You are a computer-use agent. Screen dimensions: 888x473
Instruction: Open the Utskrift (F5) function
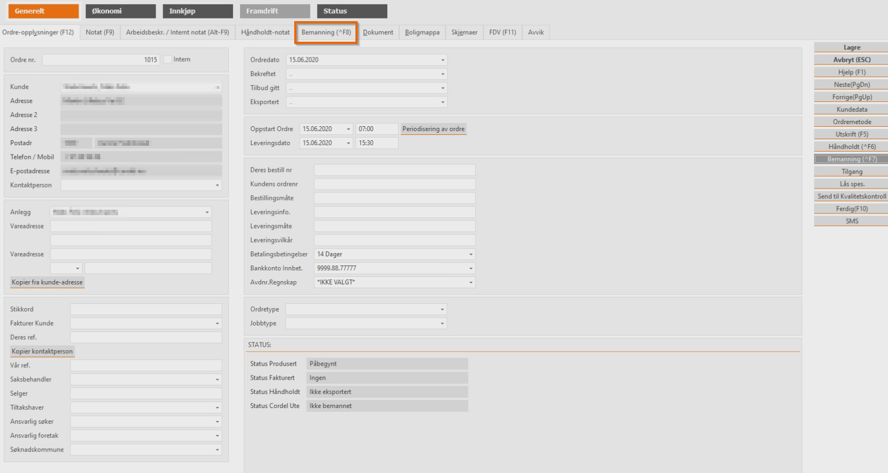[x=851, y=134]
